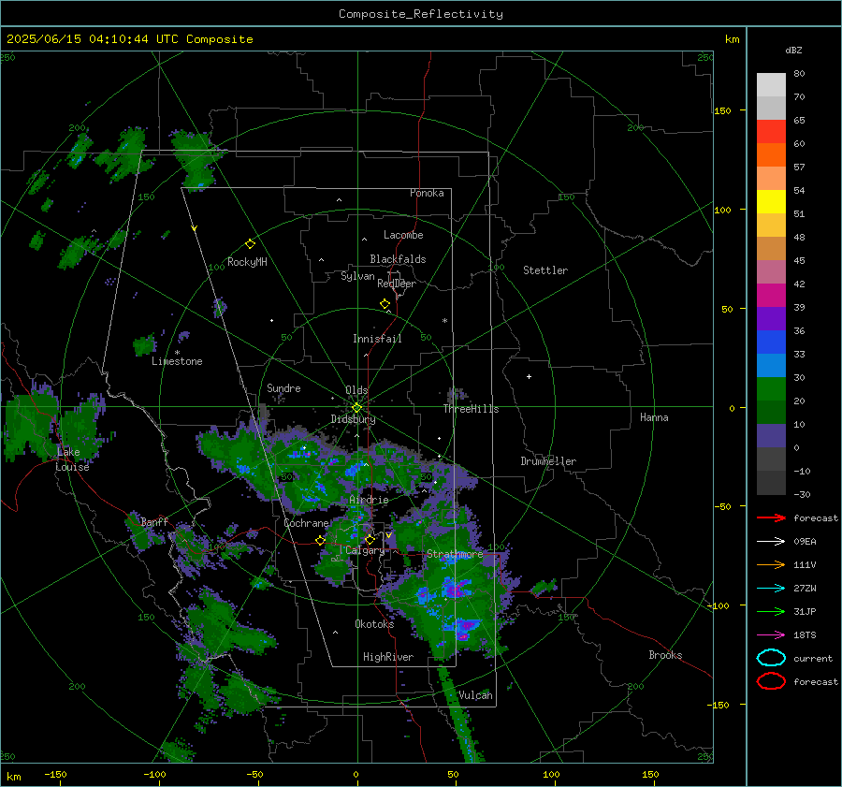Click the yellow diamond marker below RedDeer

tap(385, 304)
